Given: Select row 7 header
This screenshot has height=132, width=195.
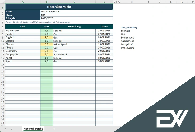Looking at the screenshot, I should (x=2, y=31).
